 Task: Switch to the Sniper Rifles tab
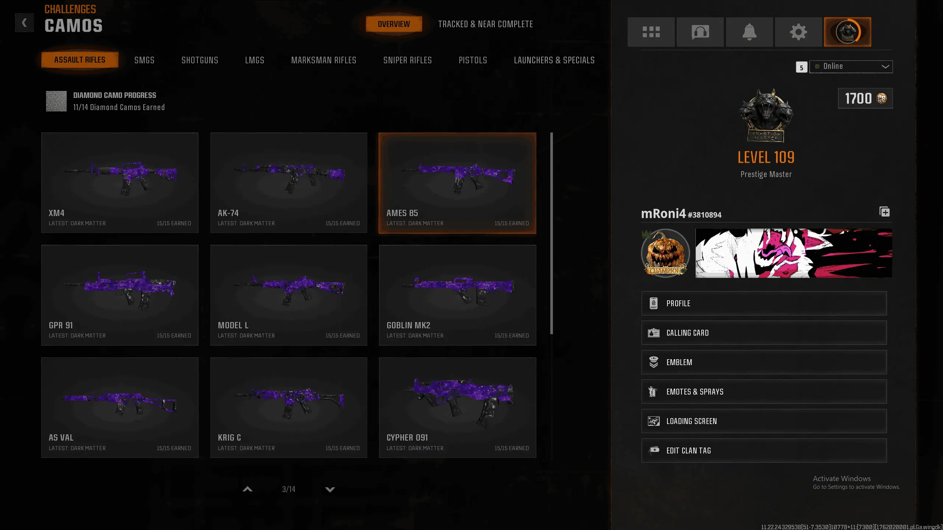tap(407, 60)
